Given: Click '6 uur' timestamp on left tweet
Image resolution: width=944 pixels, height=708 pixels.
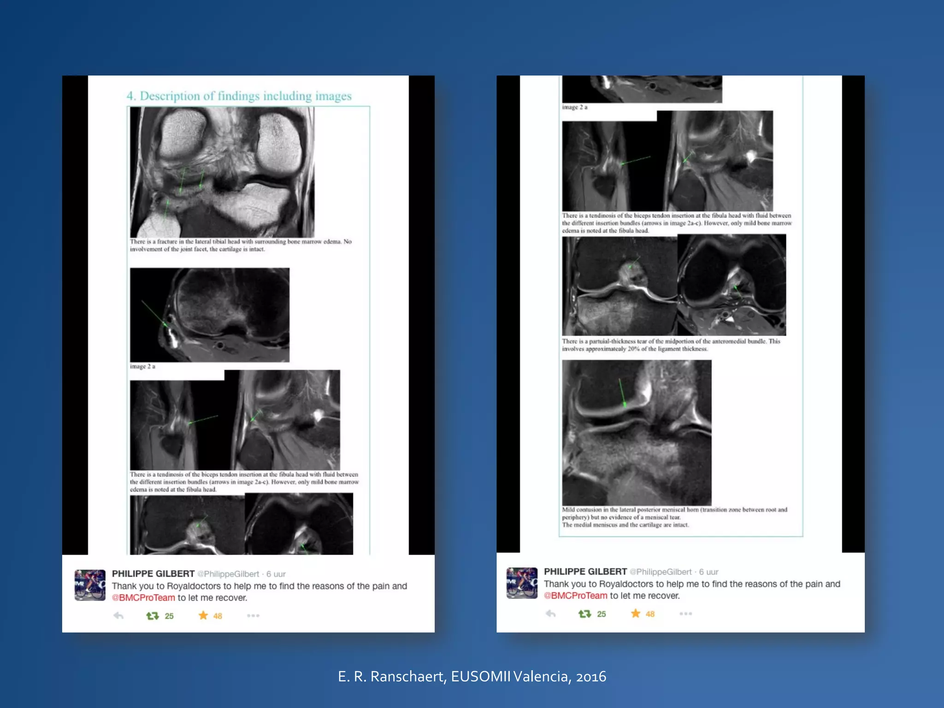Looking at the screenshot, I should pyautogui.click(x=276, y=574).
